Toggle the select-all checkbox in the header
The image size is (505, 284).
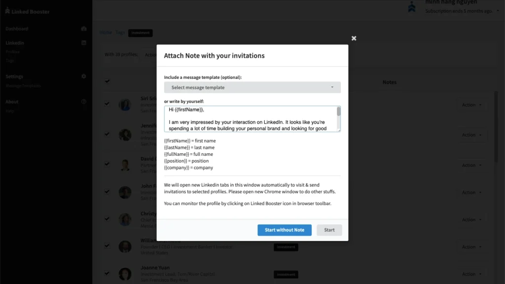[107, 82]
